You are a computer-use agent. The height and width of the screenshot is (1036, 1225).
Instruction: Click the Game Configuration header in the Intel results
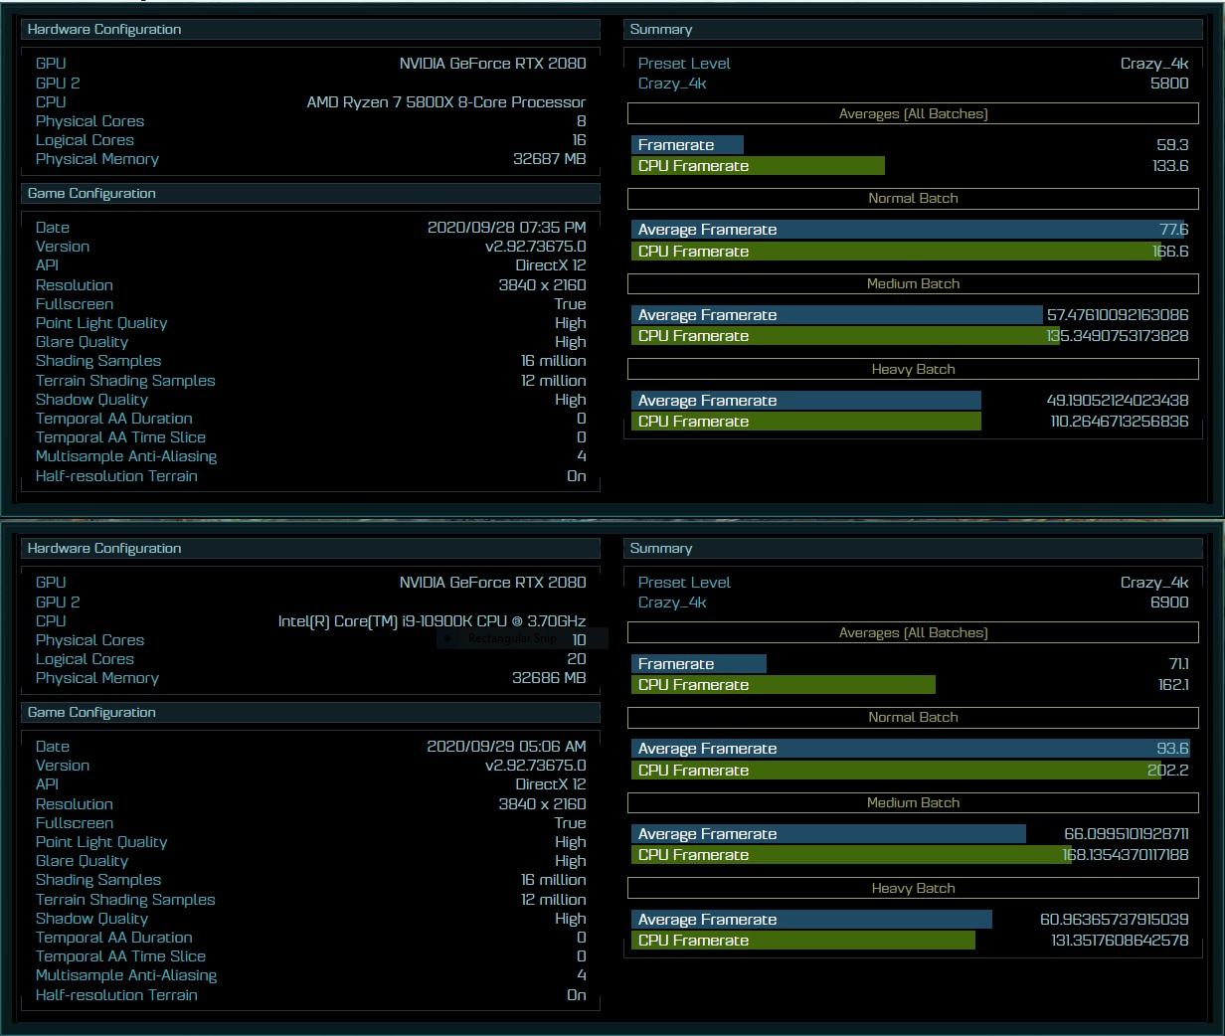point(310,713)
